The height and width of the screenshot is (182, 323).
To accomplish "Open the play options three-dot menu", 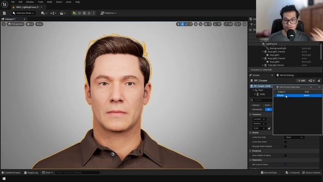I will click(x=94, y=13).
